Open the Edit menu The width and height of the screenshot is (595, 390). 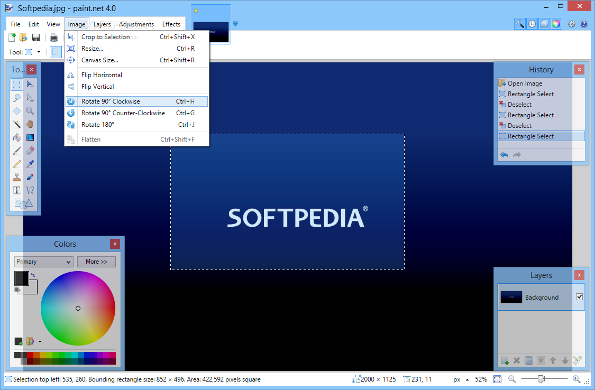point(33,24)
